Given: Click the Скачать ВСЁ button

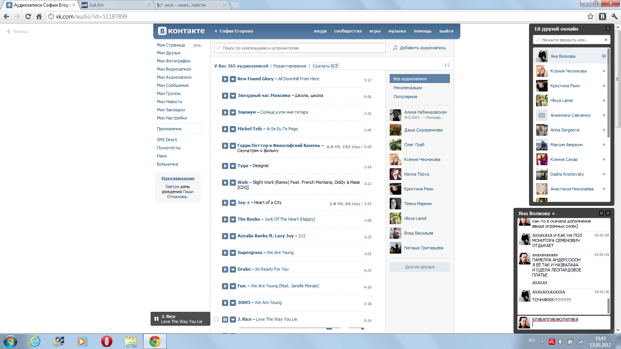Looking at the screenshot, I should [x=326, y=66].
